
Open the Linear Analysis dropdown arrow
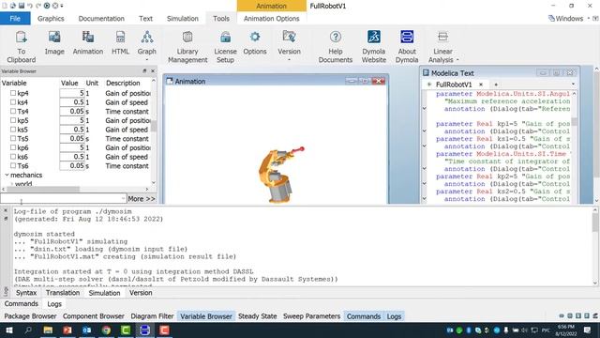457,60
